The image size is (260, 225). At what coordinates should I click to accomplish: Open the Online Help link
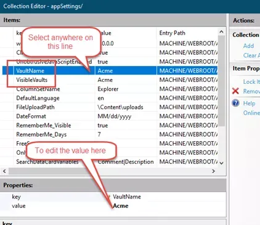(251, 113)
